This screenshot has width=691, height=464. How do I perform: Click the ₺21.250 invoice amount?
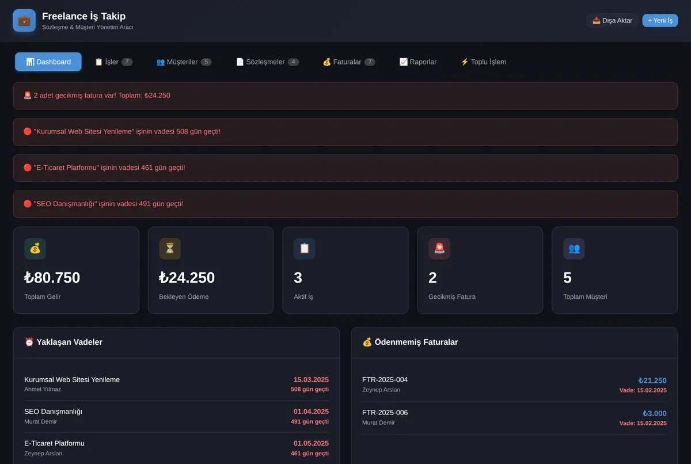coord(652,381)
